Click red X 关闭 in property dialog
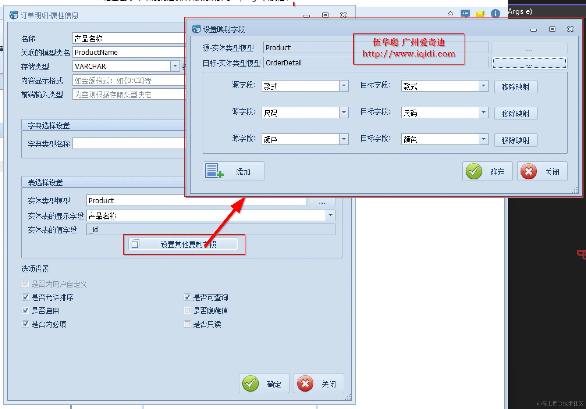 point(305,384)
